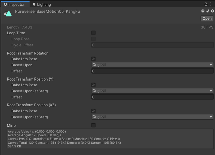Uncheck Bake Into Pose for Position (XZ)
This screenshot has height=155, width=215.
point(93,111)
